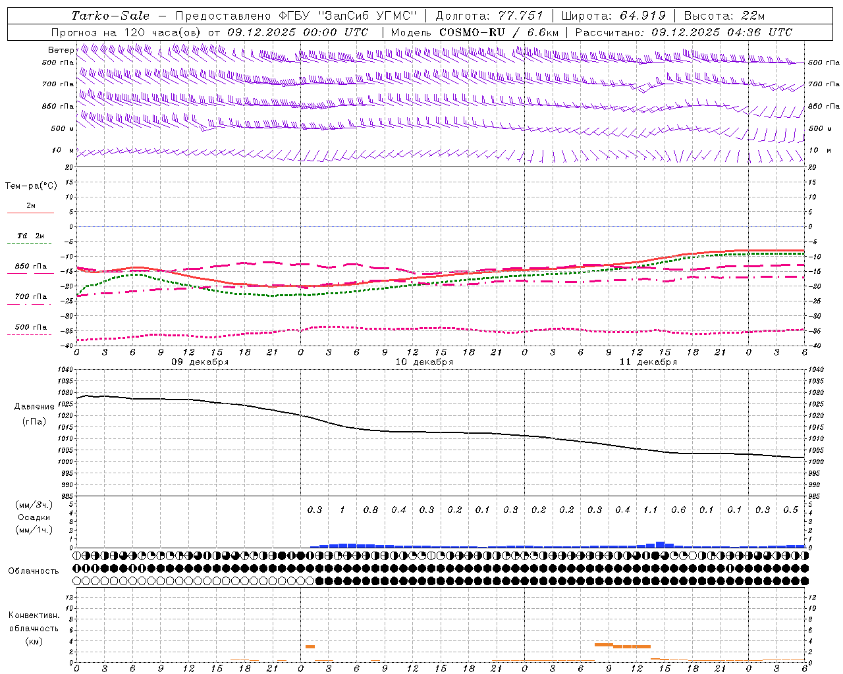Click the '700 гПа' temperature legend entry

(x=31, y=297)
